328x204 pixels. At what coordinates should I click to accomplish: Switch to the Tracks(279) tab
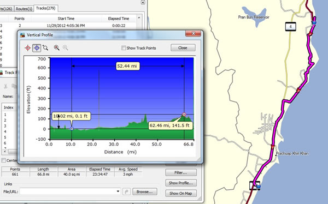pyautogui.click(x=45, y=8)
